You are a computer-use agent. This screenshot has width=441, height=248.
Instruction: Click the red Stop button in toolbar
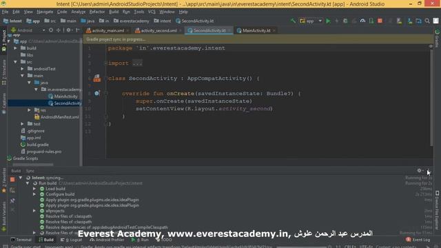380,21
